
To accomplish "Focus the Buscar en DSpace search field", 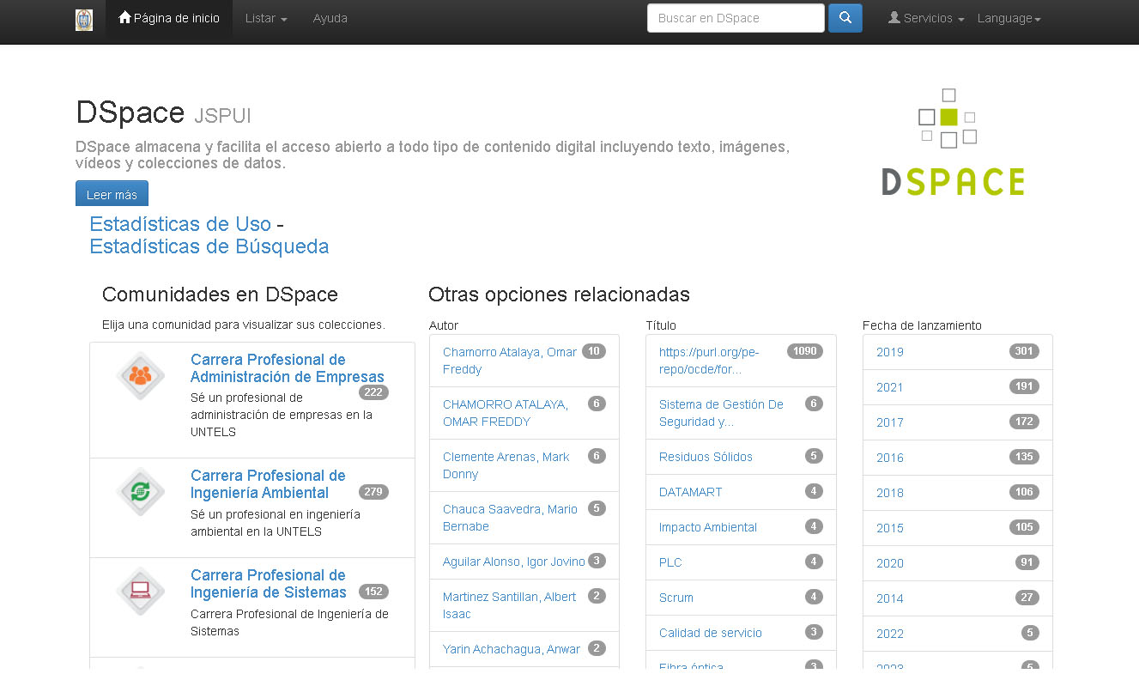I will [736, 18].
